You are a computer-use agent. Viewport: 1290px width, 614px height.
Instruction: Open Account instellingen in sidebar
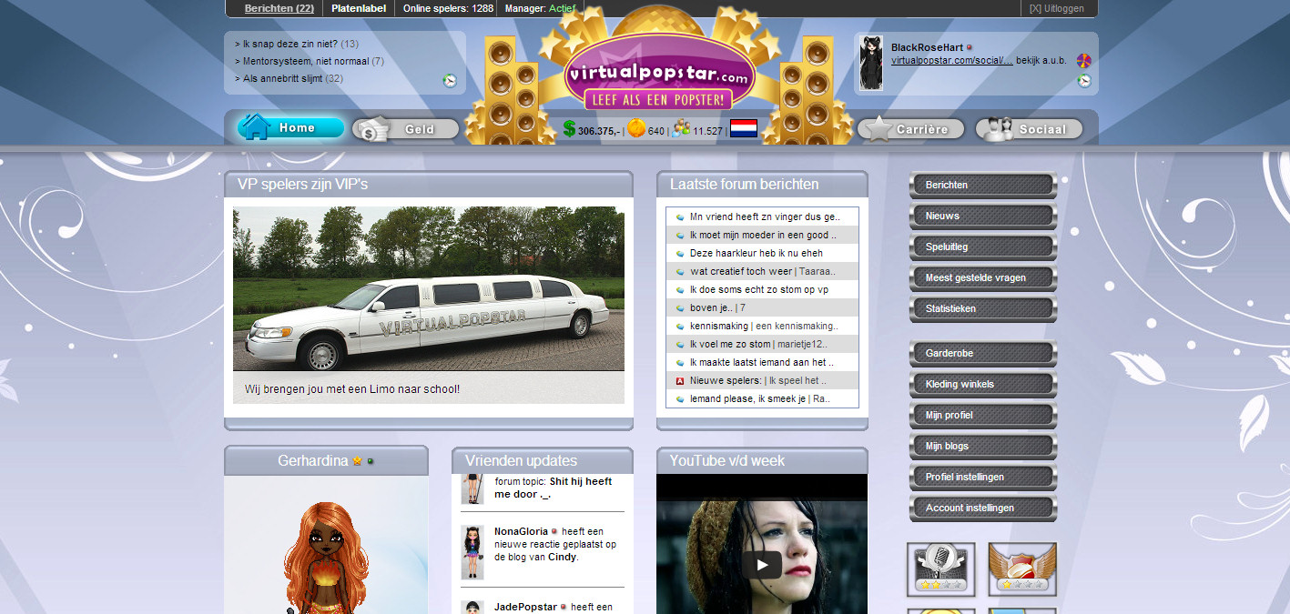(982, 508)
